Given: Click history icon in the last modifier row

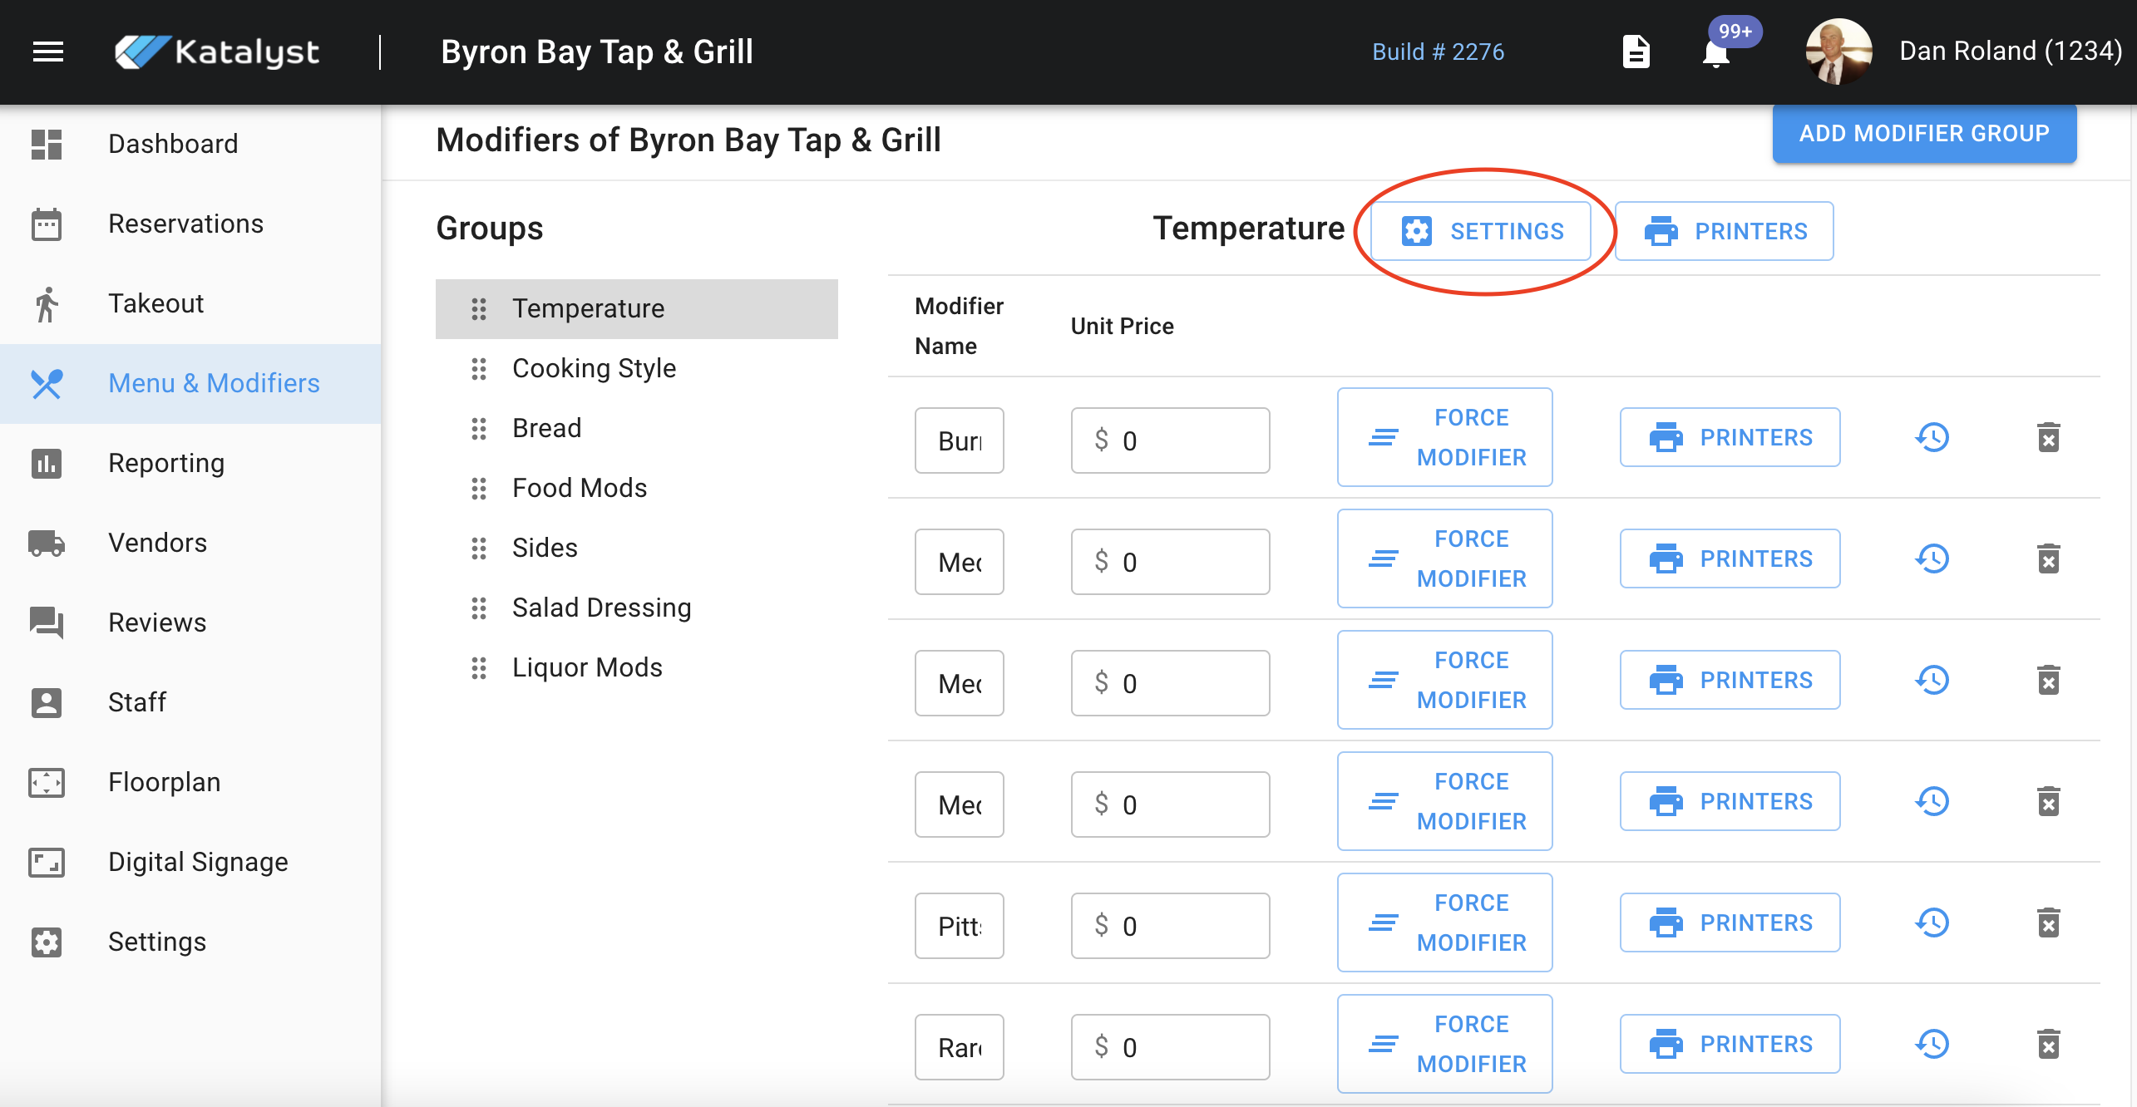Looking at the screenshot, I should pyautogui.click(x=1932, y=1044).
